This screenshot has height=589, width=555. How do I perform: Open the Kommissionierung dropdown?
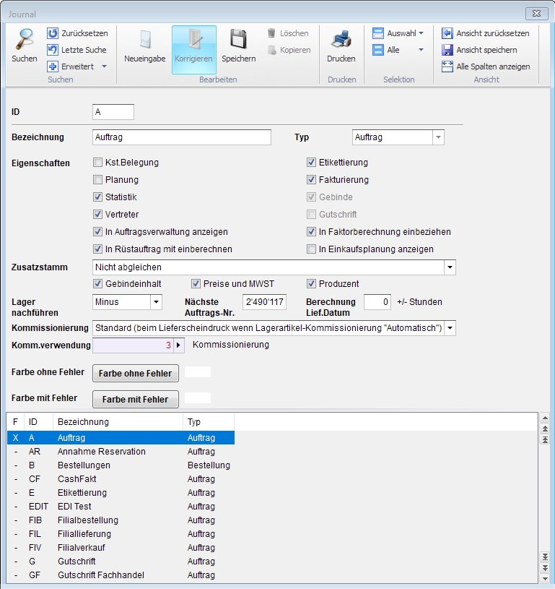coord(450,328)
